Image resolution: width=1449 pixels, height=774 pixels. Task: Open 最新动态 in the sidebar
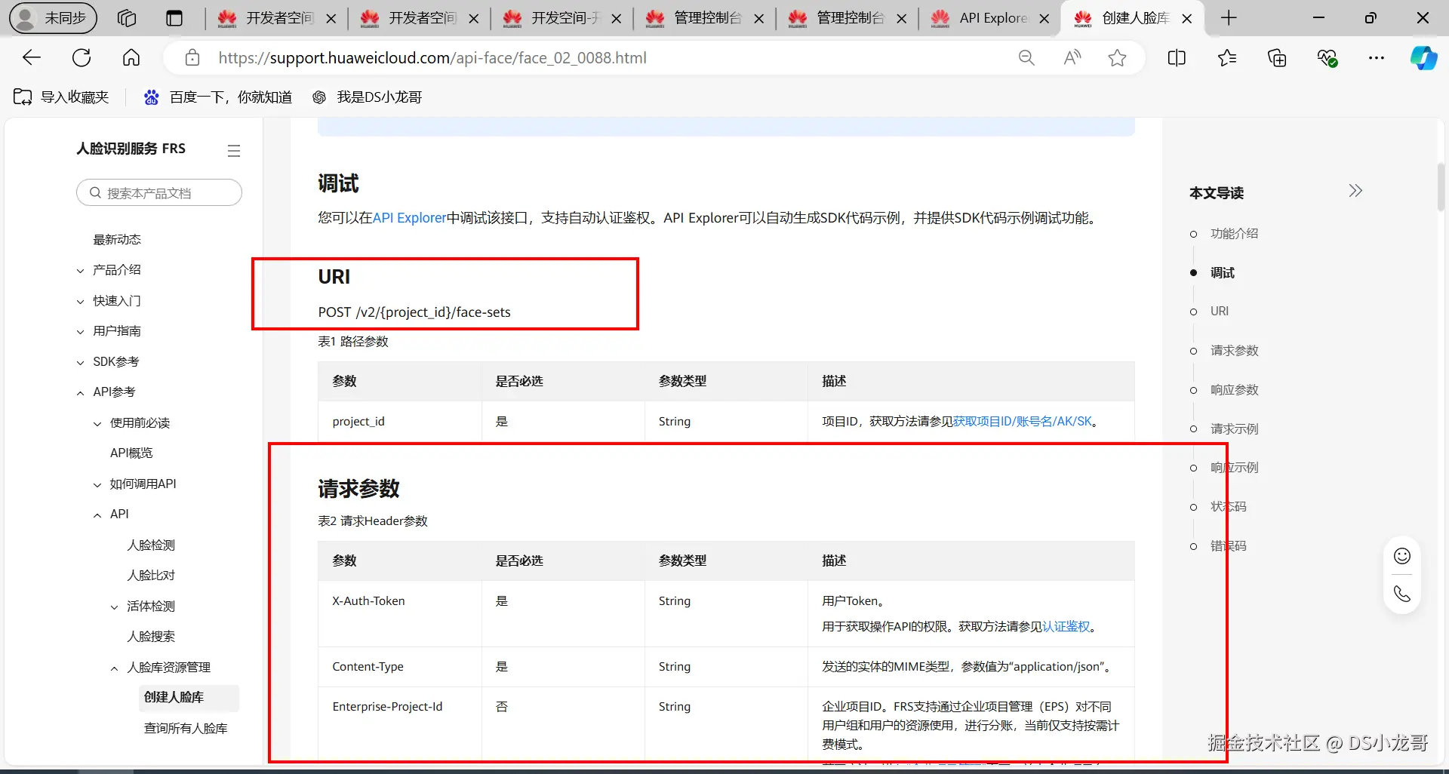click(117, 239)
